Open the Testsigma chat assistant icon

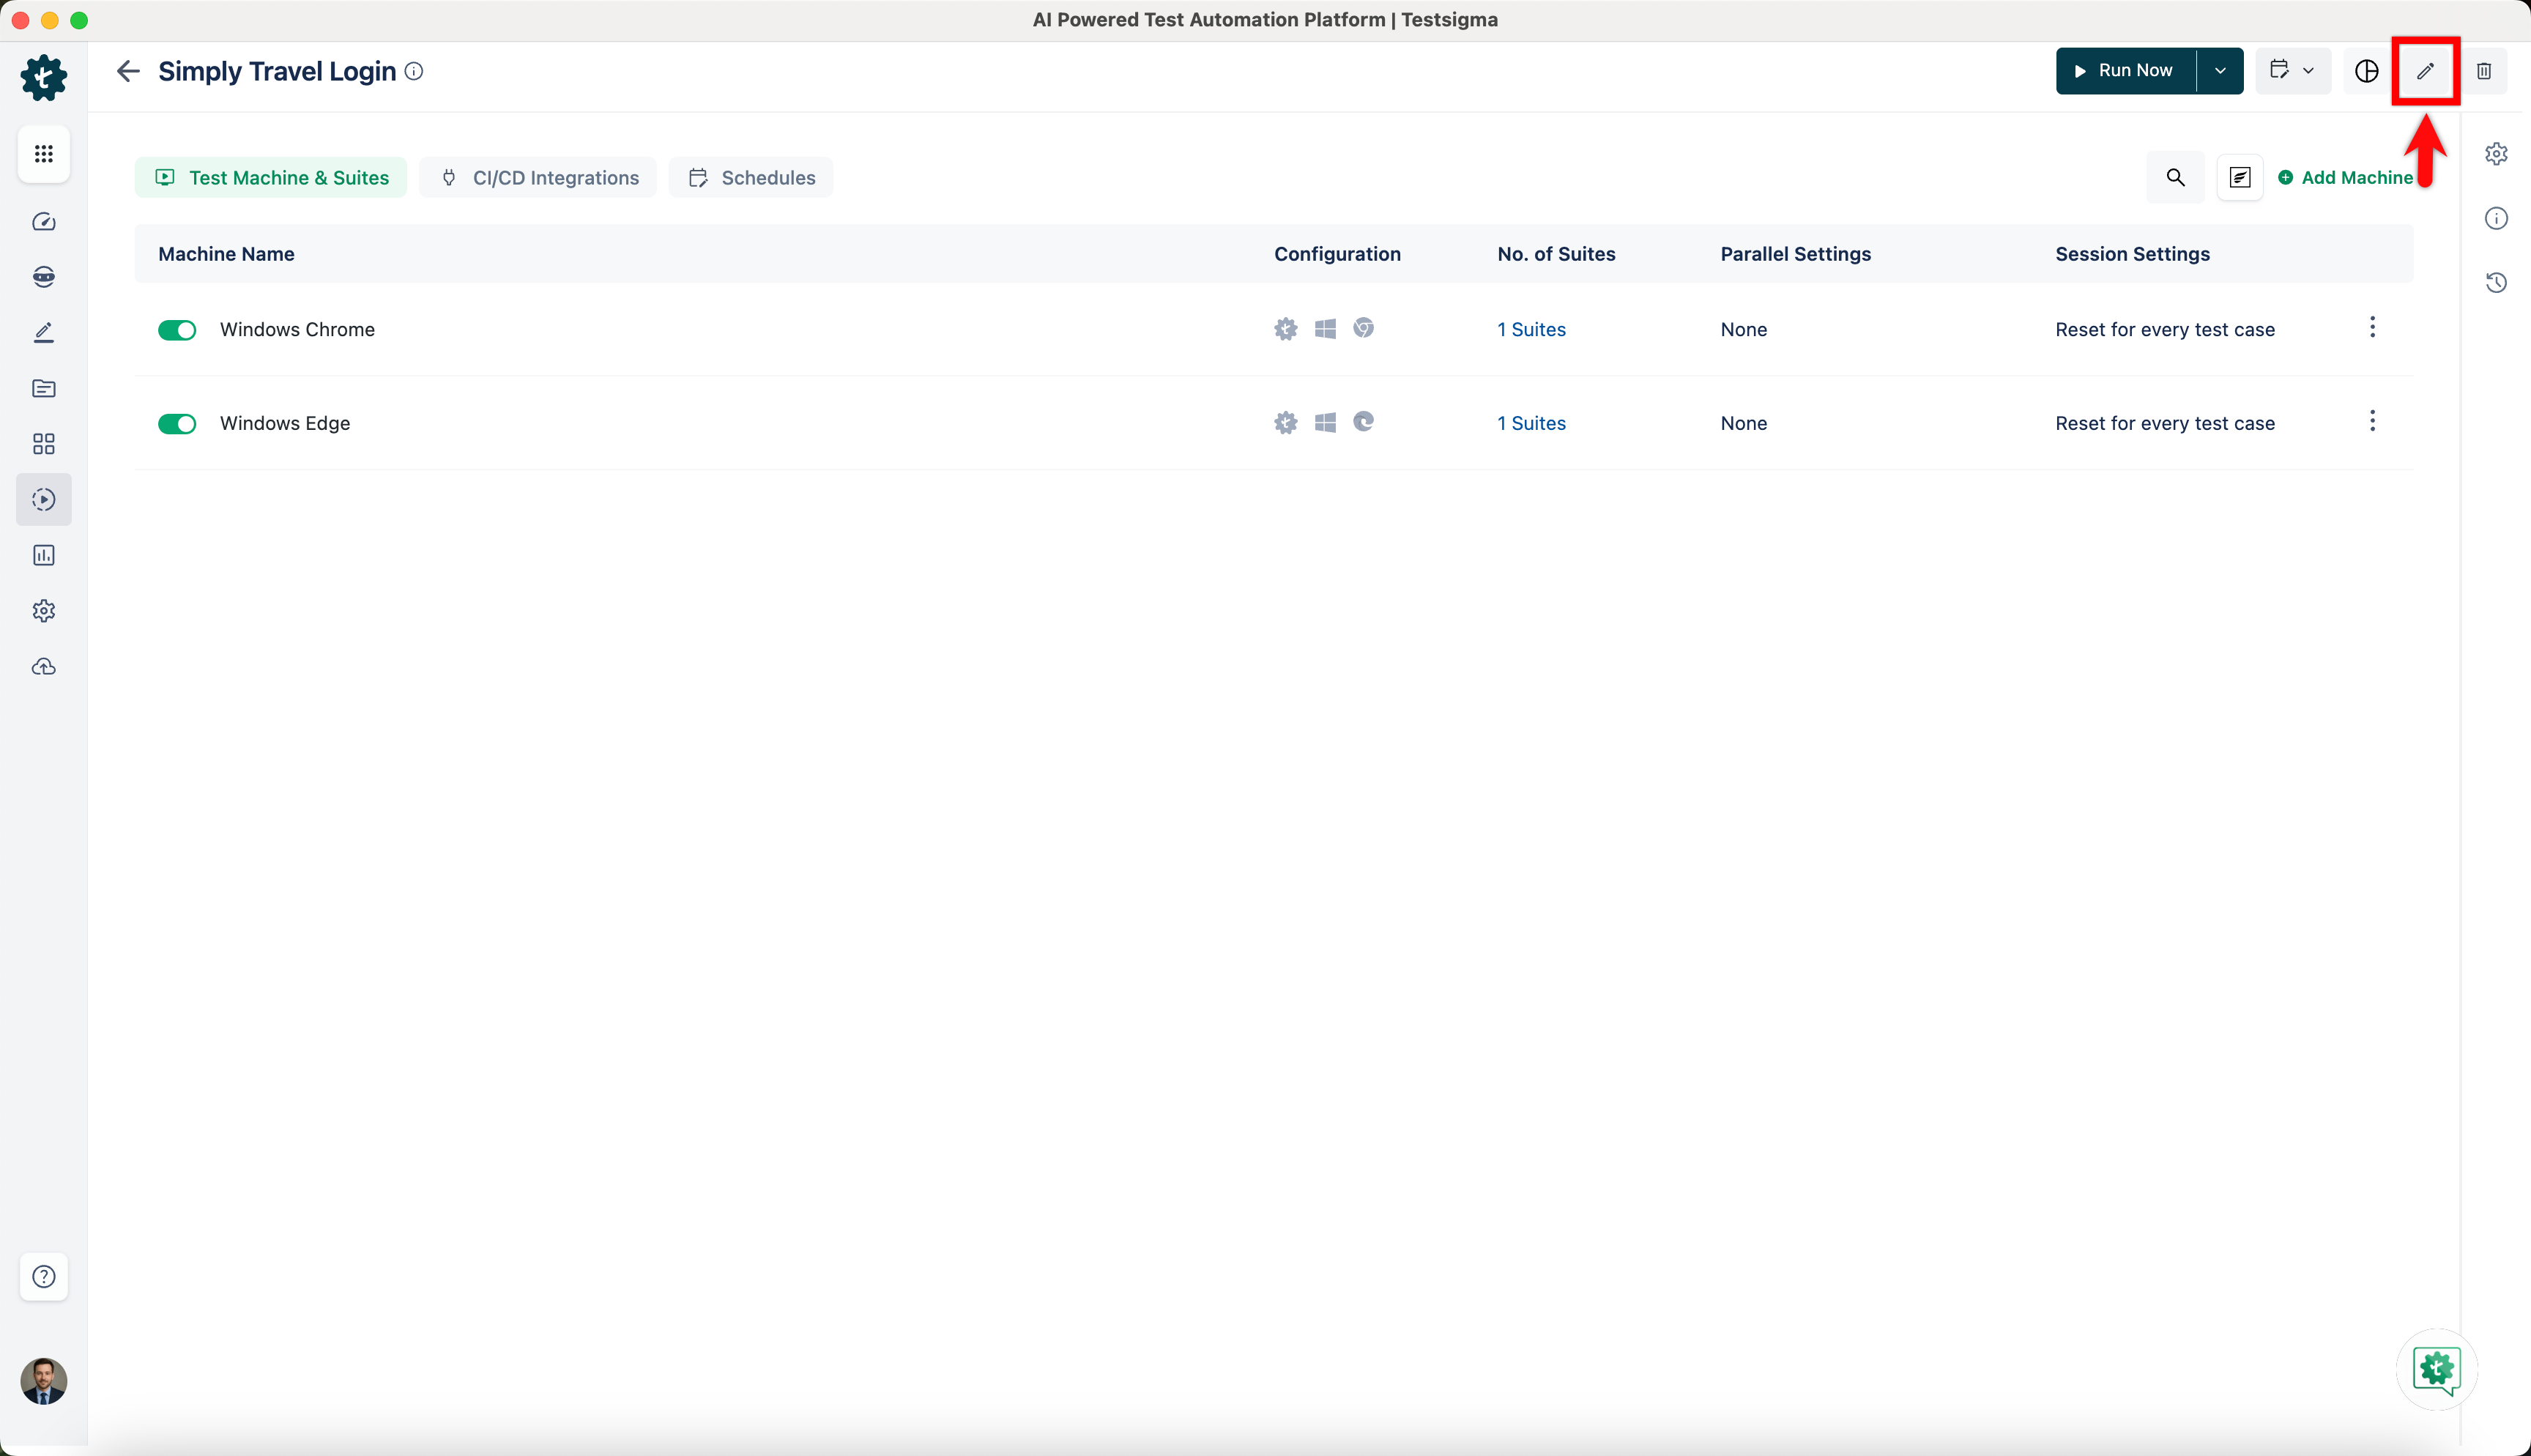pos(2436,1369)
